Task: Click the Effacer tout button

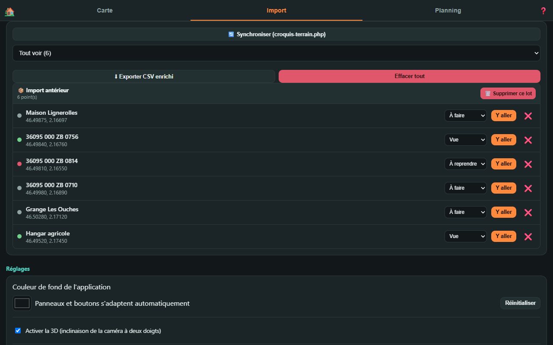Action: [410, 76]
